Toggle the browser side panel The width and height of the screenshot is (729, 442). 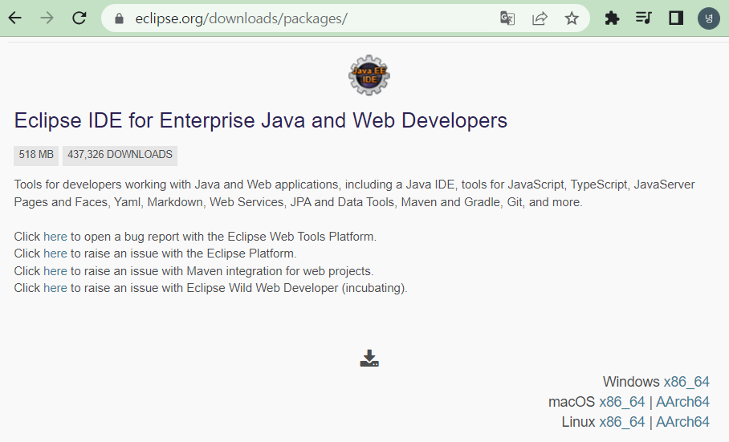[675, 18]
